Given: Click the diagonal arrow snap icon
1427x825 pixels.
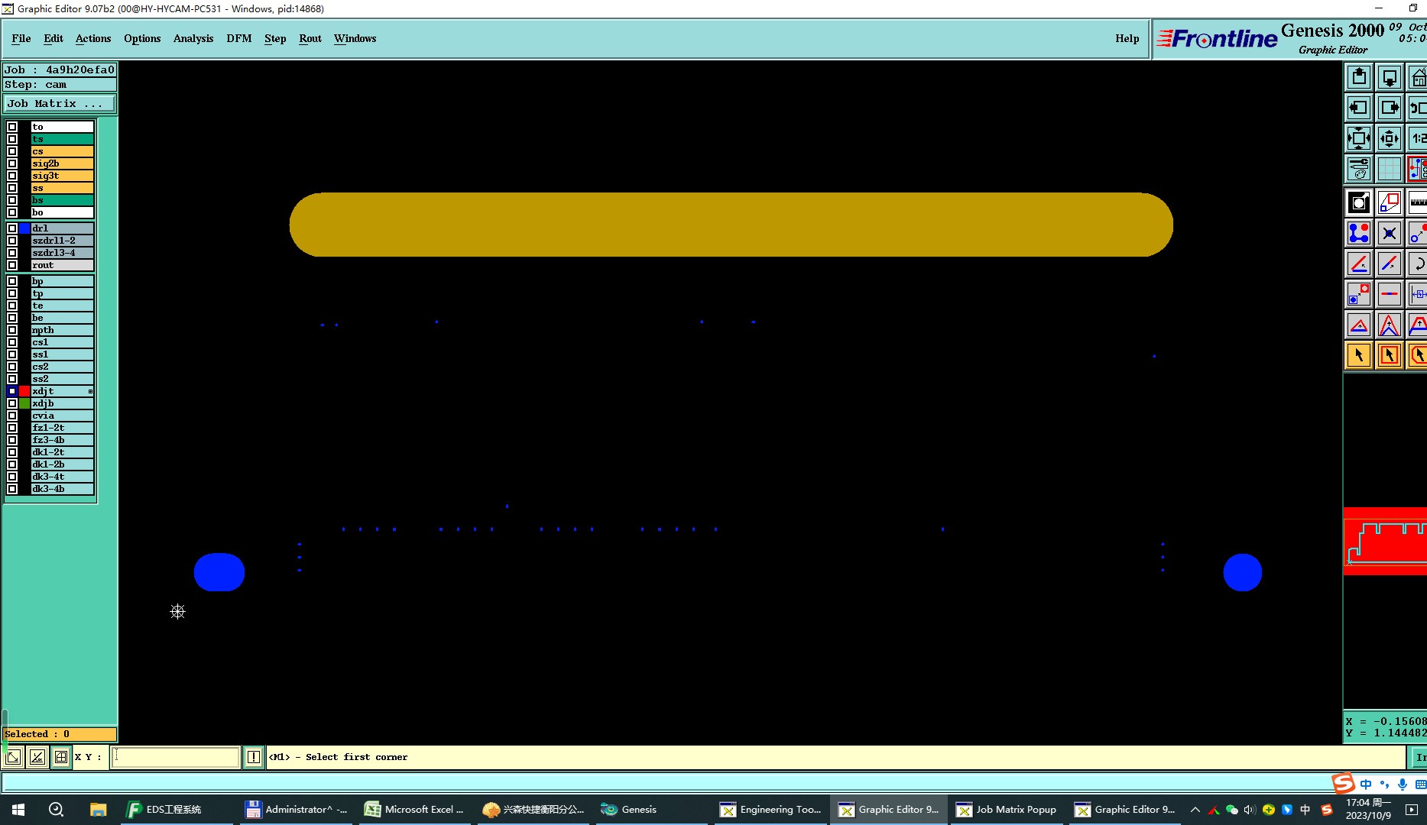Looking at the screenshot, I should coord(13,757).
